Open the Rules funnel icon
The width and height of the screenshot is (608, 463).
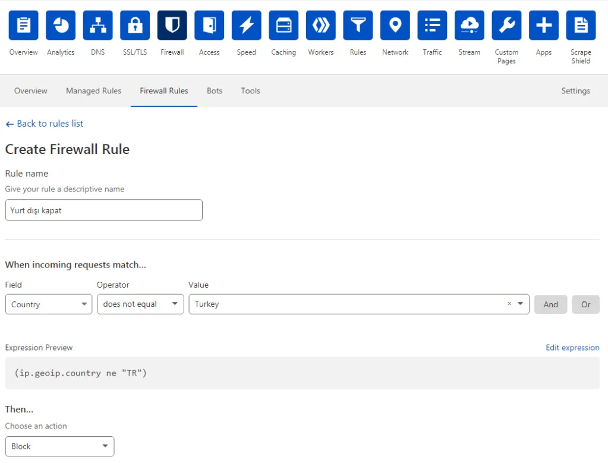tap(358, 25)
